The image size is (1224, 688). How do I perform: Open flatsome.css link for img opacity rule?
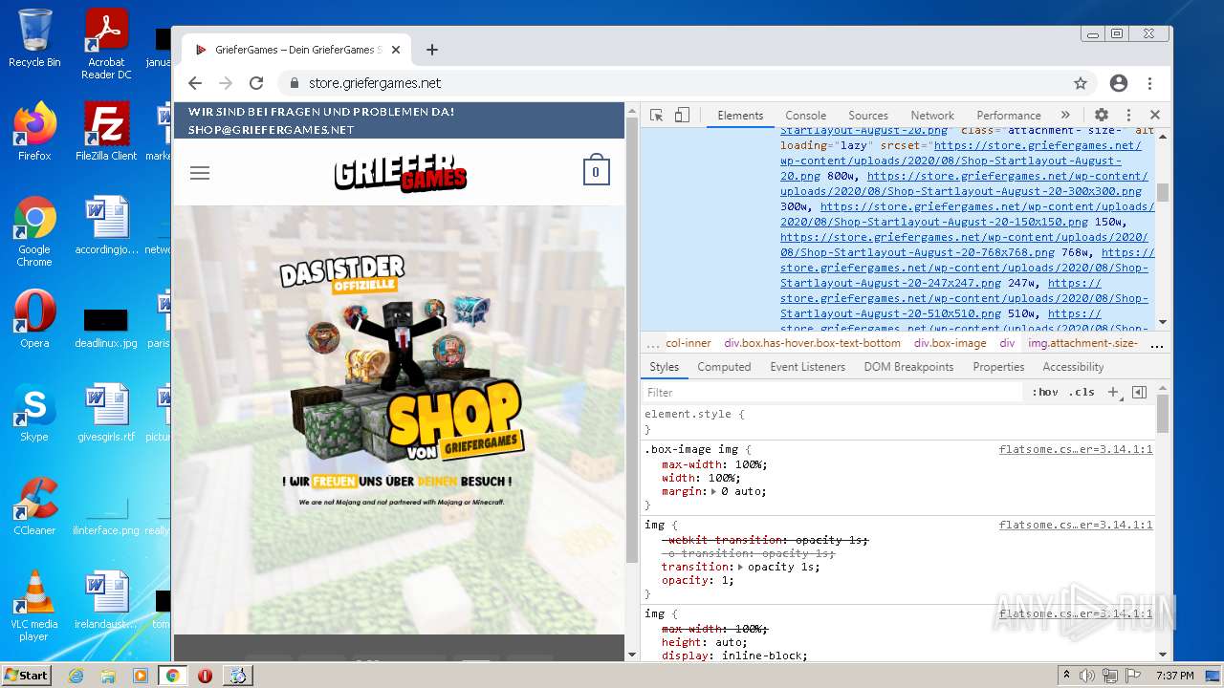pyautogui.click(x=1076, y=526)
